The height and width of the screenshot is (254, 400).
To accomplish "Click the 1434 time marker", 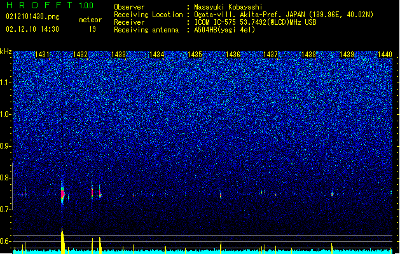I will 156,55.
